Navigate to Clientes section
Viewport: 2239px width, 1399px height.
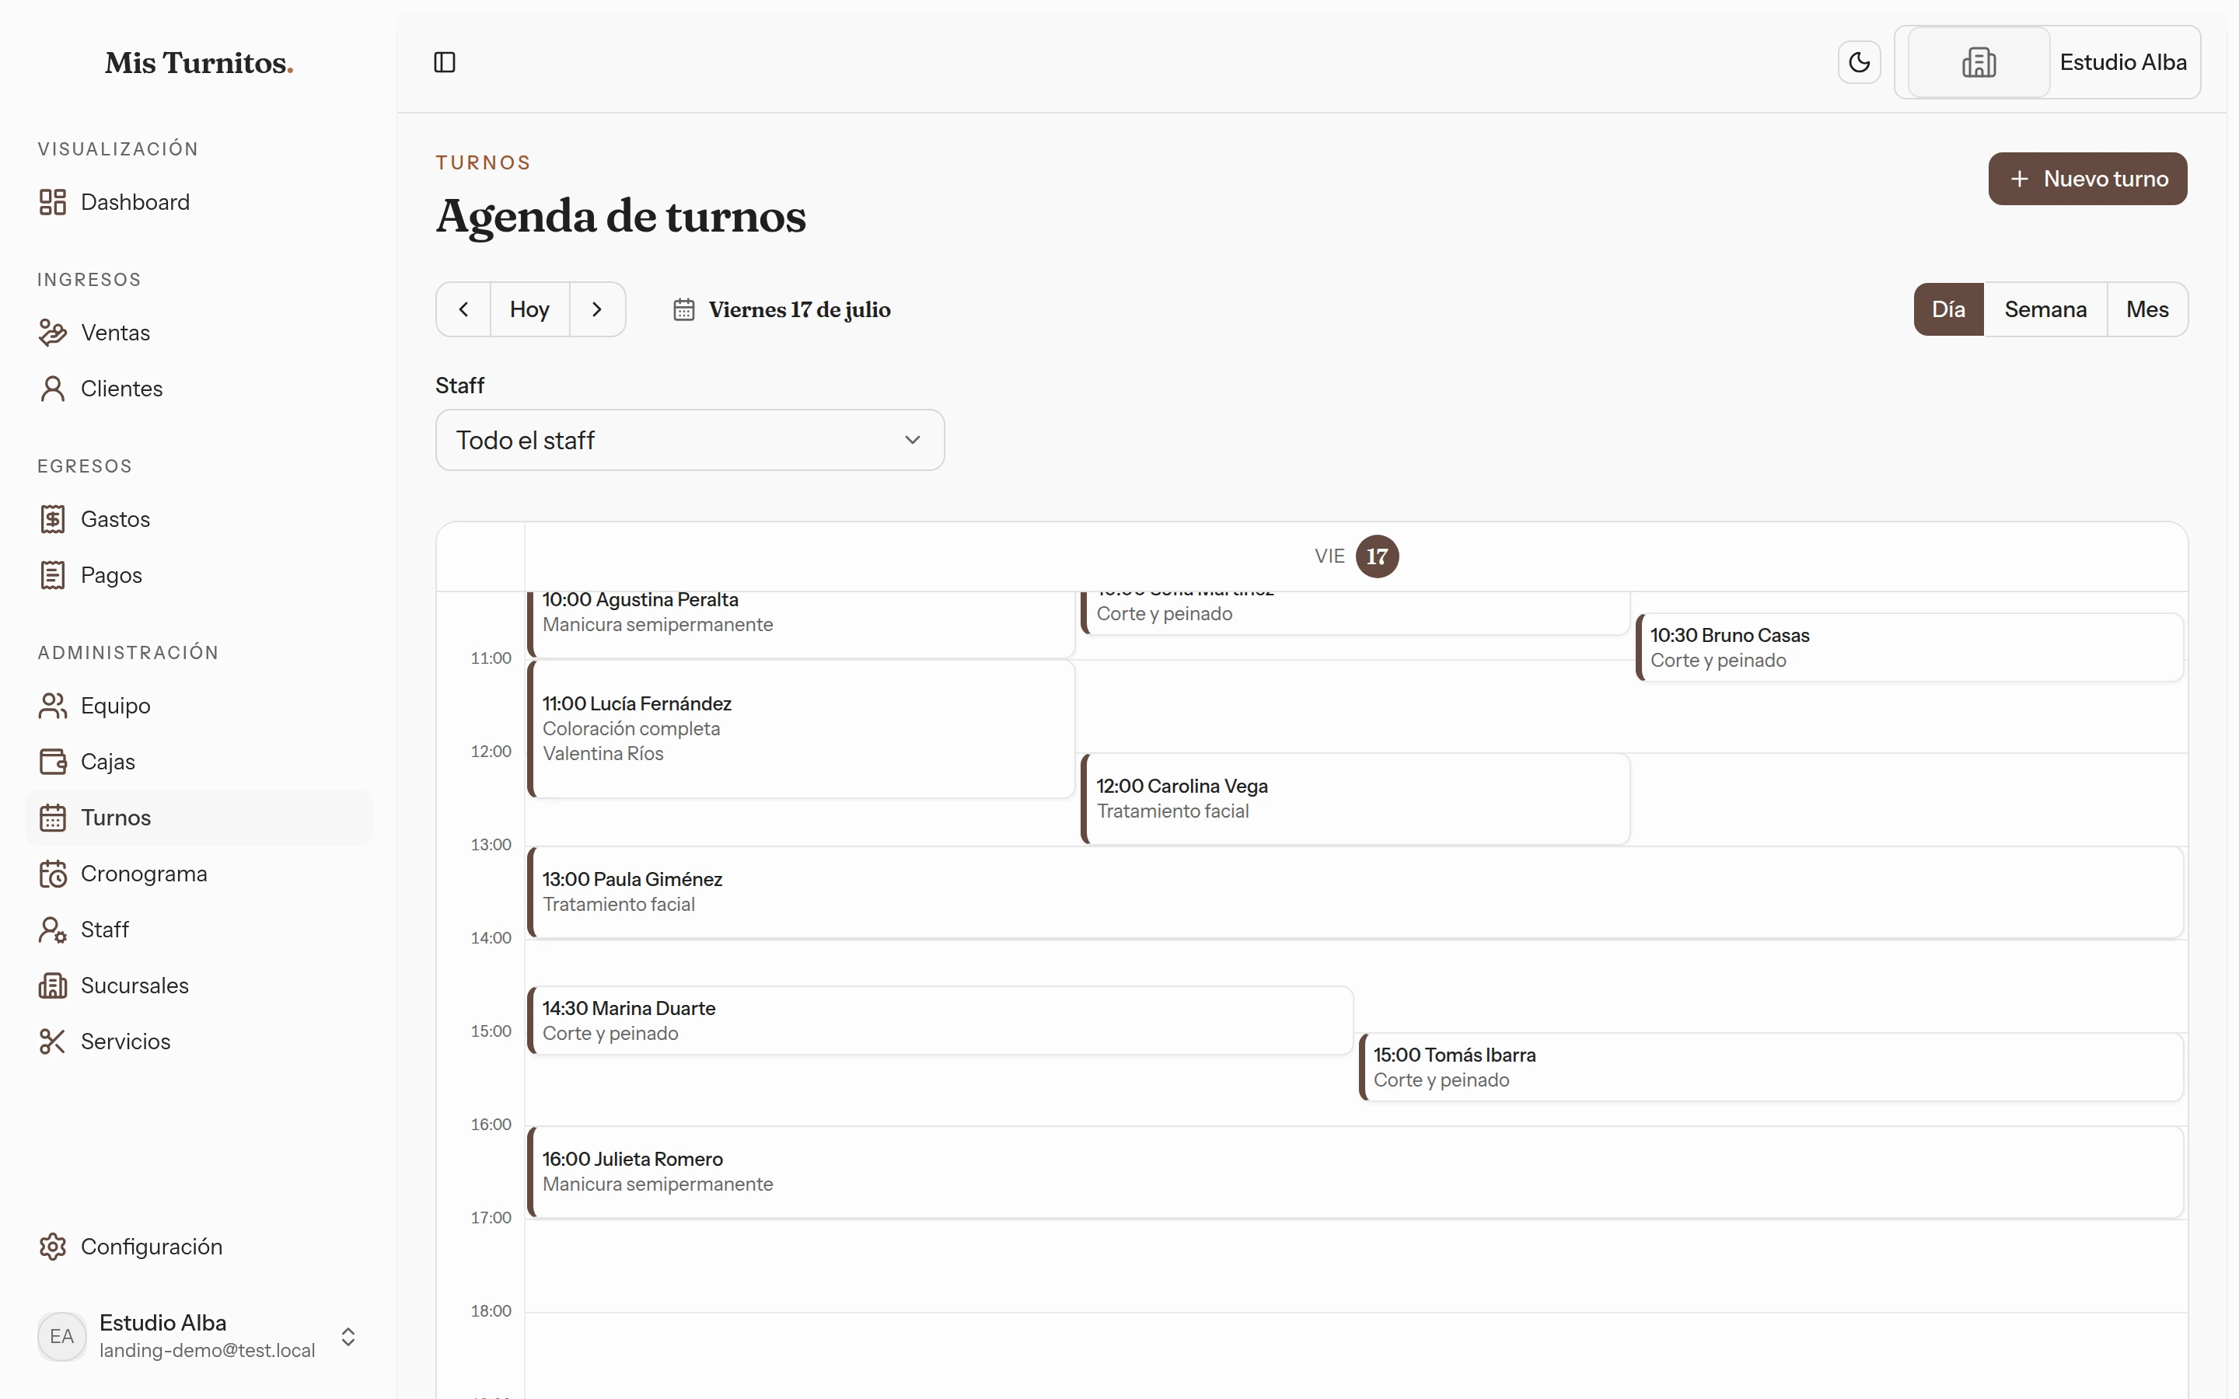[x=199, y=389]
